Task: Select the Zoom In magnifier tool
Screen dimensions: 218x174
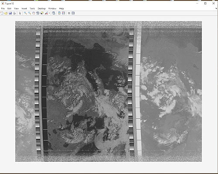Action: [x=25, y=13]
